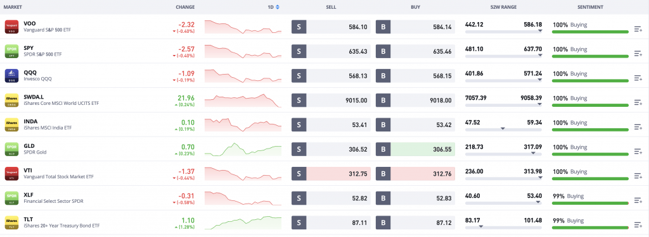Open the list options icon for SPY
The image size is (649, 237).
(x=638, y=54)
